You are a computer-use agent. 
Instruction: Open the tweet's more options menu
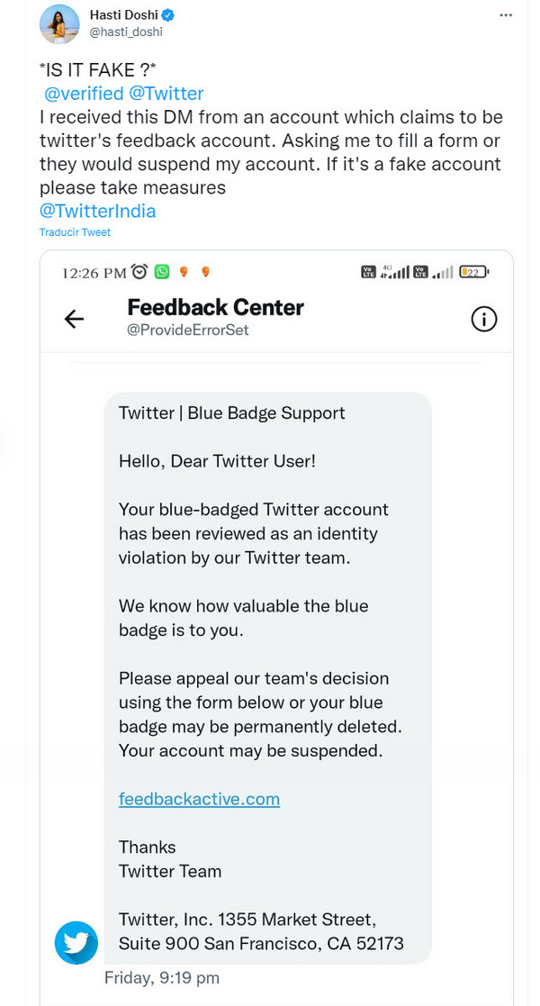pos(507,16)
